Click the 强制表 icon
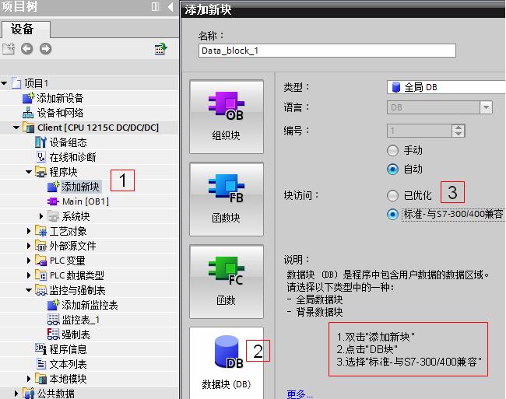This screenshot has height=399, width=506. pyautogui.click(x=53, y=334)
